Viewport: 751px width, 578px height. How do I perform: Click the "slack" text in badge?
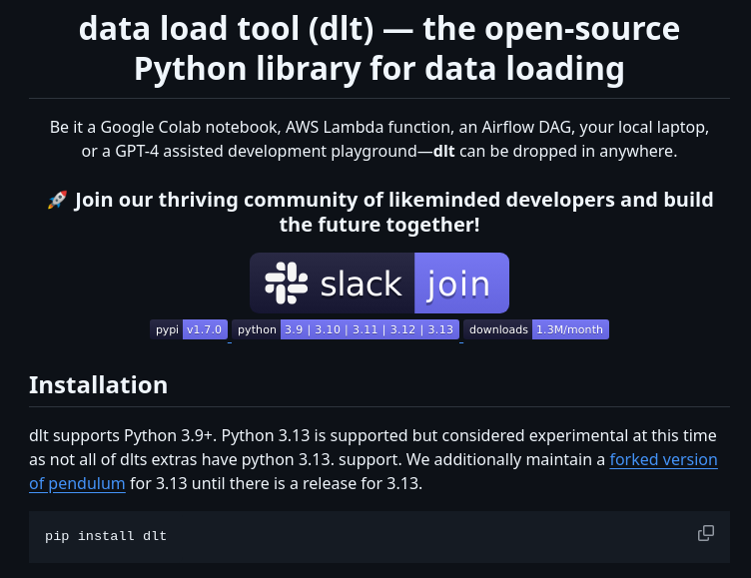pyautogui.click(x=361, y=285)
